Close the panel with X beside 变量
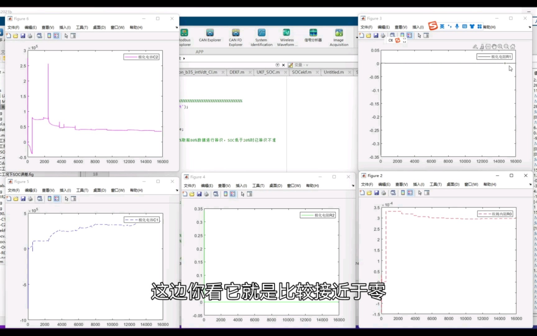The height and width of the screenshot is (336, 537). tap(283, 65)
